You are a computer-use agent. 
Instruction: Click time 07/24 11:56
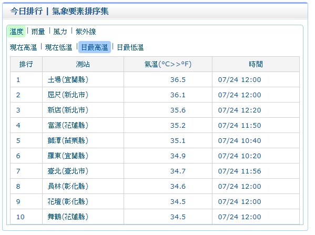239,171
